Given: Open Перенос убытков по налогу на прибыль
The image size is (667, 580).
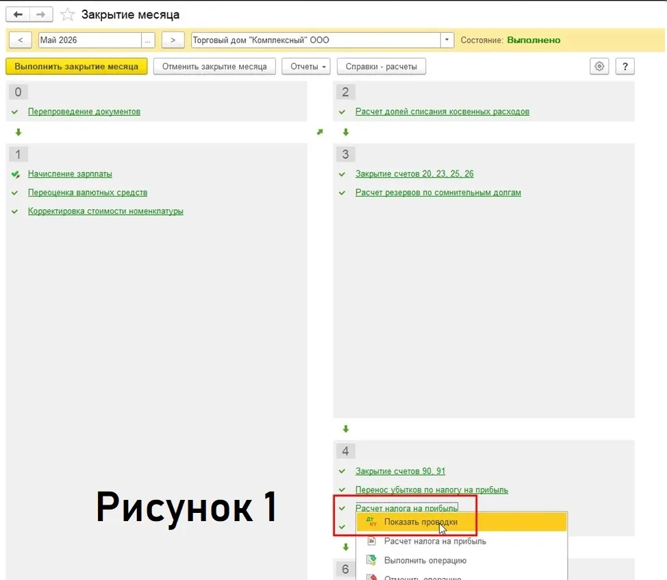Looking at the screenshot, I should click(x=431, y=490).
